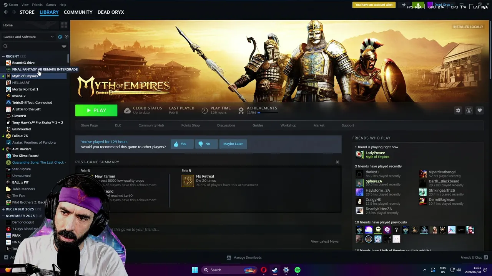Open the Discussions link

(226, 125)
